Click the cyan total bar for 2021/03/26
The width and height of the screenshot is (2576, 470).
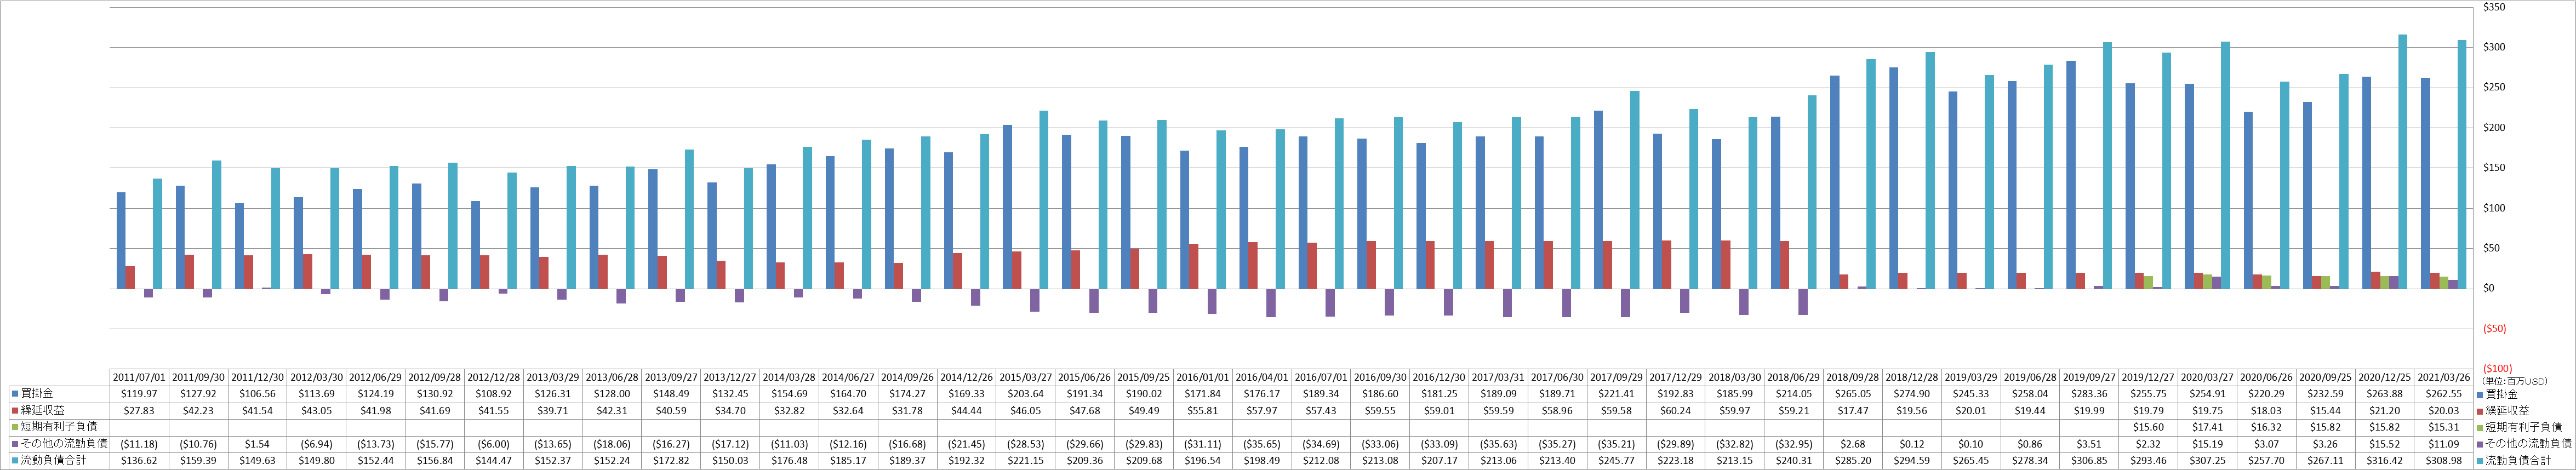click(x=2462, y=164)
